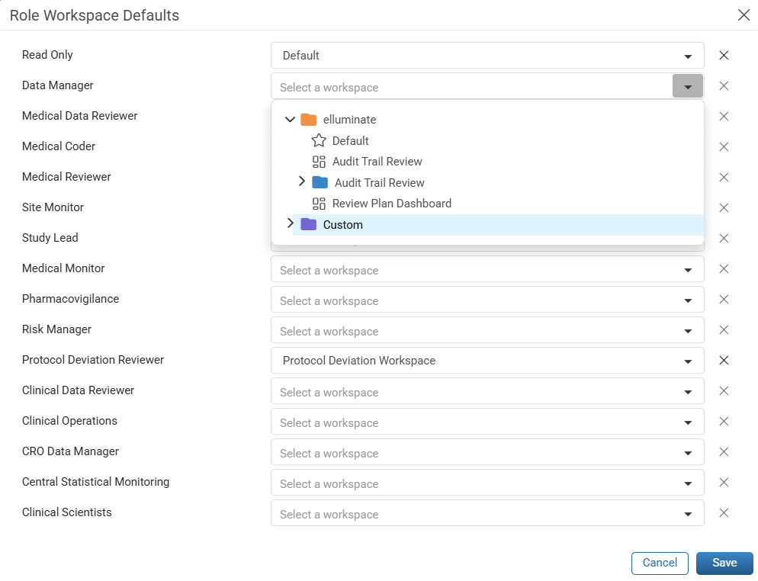Image resolution: width=758 pixels, height=581 pixels.
Task: Click the Review Plan Dashboard icon
Action: 319,204
